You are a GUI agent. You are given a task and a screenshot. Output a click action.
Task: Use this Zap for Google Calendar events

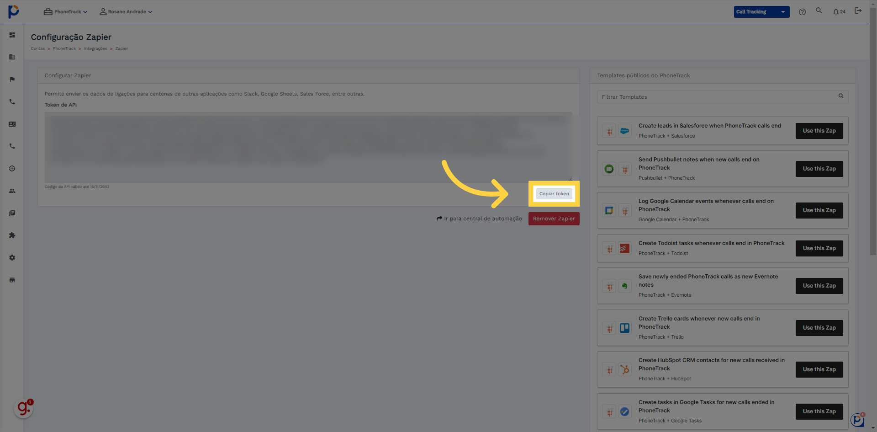click(819, 210)
